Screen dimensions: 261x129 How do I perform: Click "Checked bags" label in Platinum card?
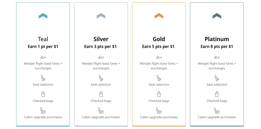tap(217, 101)
